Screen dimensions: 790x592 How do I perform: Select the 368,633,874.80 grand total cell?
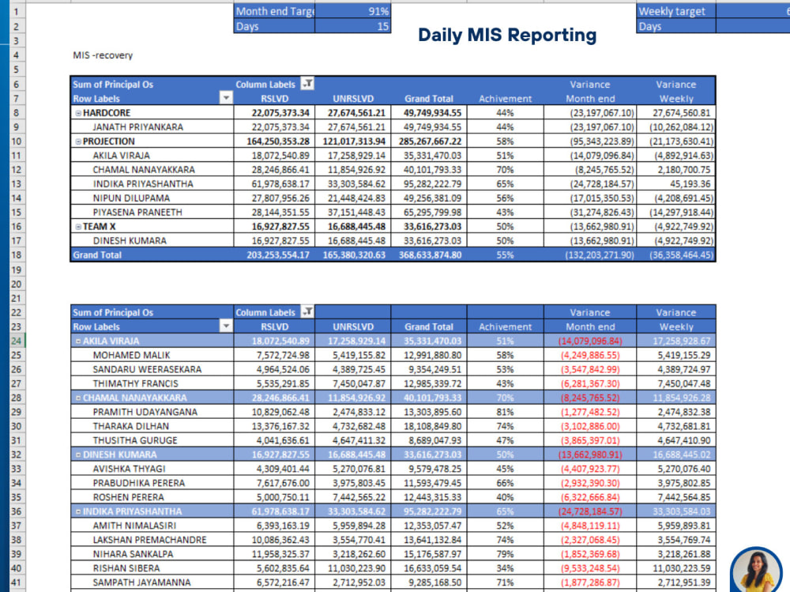coord(429,255)
